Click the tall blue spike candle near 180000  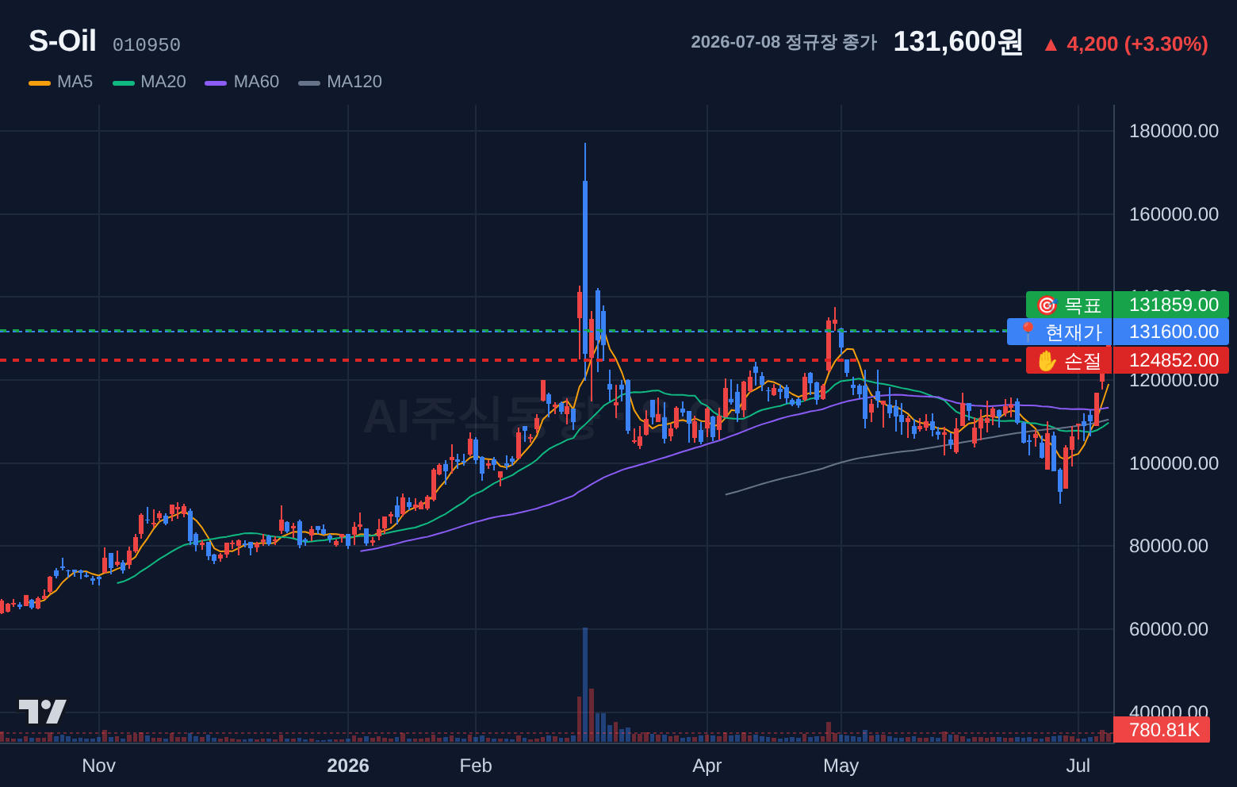tap(585, 262)
